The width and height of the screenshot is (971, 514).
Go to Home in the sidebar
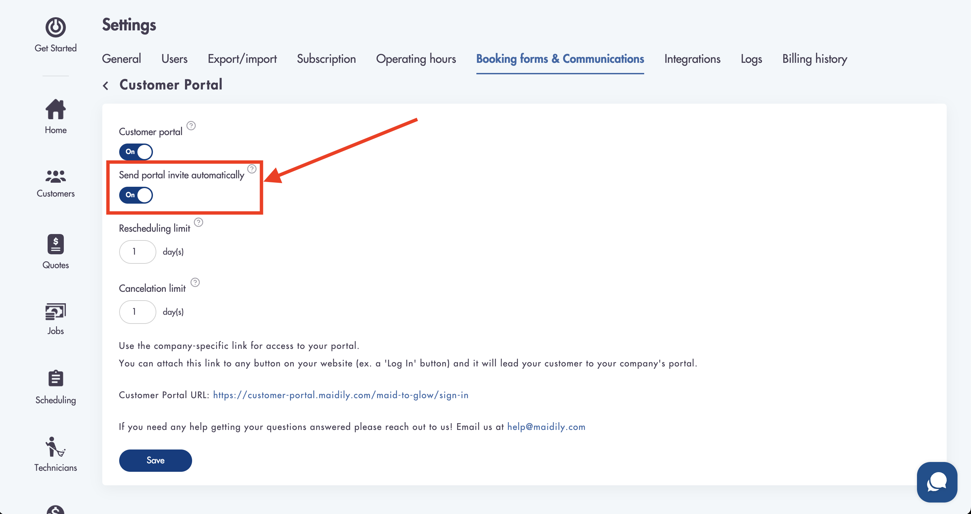[x=55, y=117]
